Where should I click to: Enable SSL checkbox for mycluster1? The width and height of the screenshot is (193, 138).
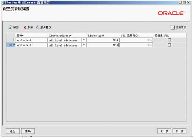pyautogui.click(x=169, y=40)
